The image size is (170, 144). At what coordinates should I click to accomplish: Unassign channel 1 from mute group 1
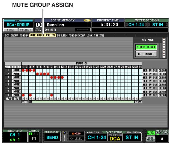(23, 71)
